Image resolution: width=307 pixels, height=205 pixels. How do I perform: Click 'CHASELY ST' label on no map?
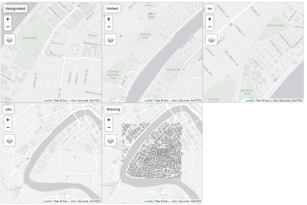pyautogui.click(x=258, y=64)
